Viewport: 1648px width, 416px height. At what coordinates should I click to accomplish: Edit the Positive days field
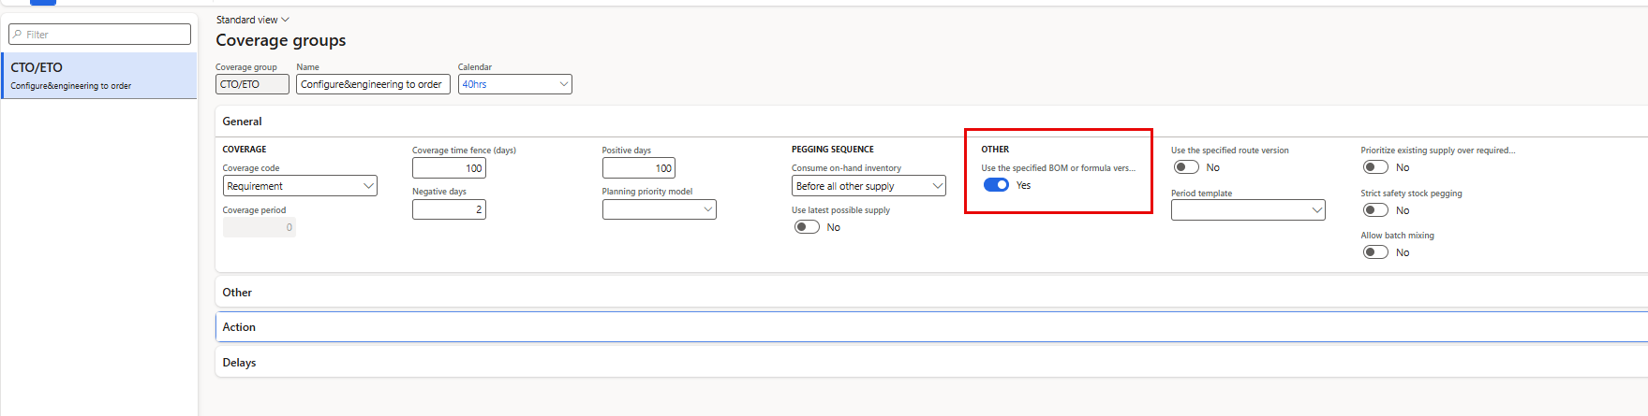638,168
